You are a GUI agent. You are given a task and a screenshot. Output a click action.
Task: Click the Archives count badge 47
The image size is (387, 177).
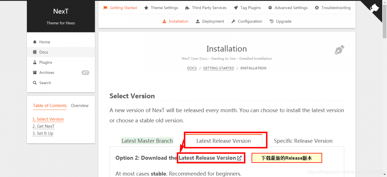pyautogui.click(x=85, y=73)
